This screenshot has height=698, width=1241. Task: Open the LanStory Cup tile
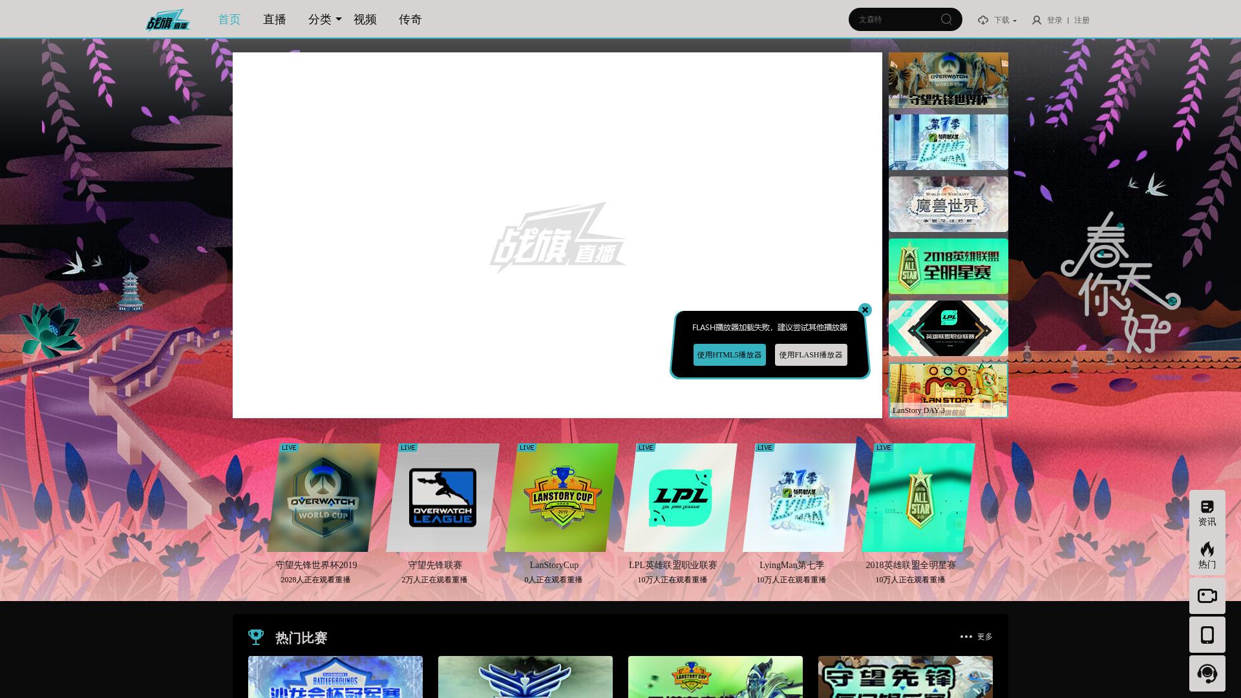(562, 498)
